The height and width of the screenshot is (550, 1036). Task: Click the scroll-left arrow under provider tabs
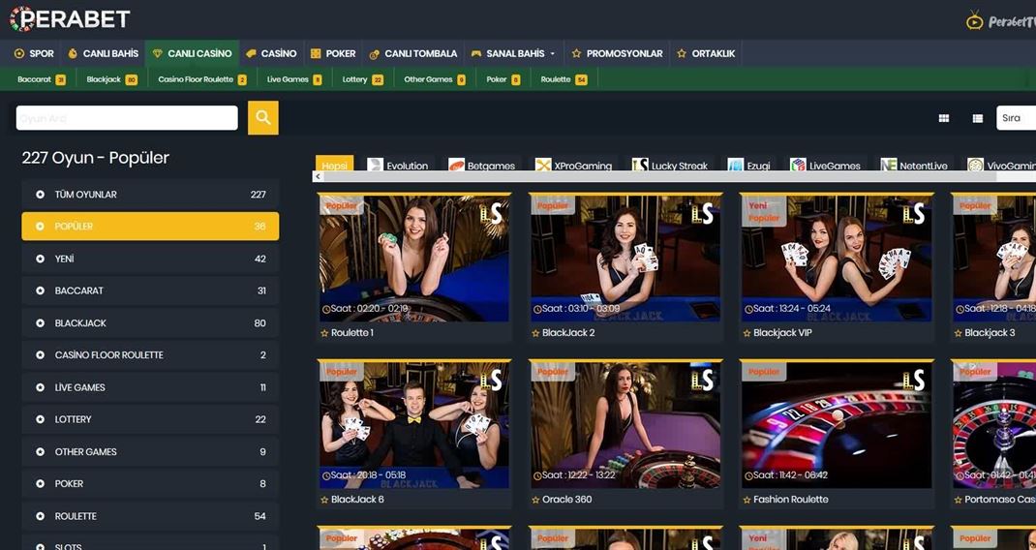pos(318,176)
